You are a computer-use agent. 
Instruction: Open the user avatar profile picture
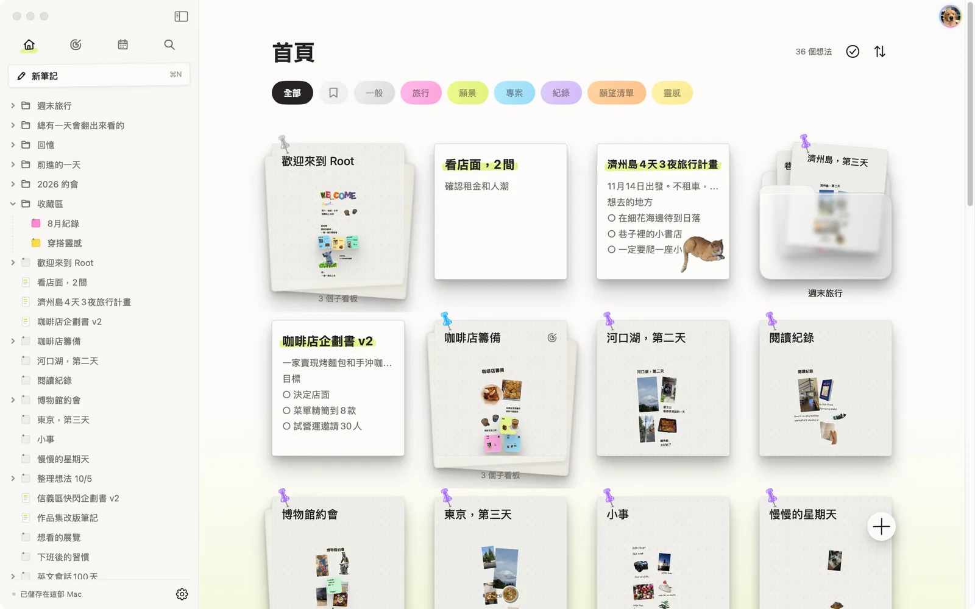pyautogui.click(x=950, y=16)
